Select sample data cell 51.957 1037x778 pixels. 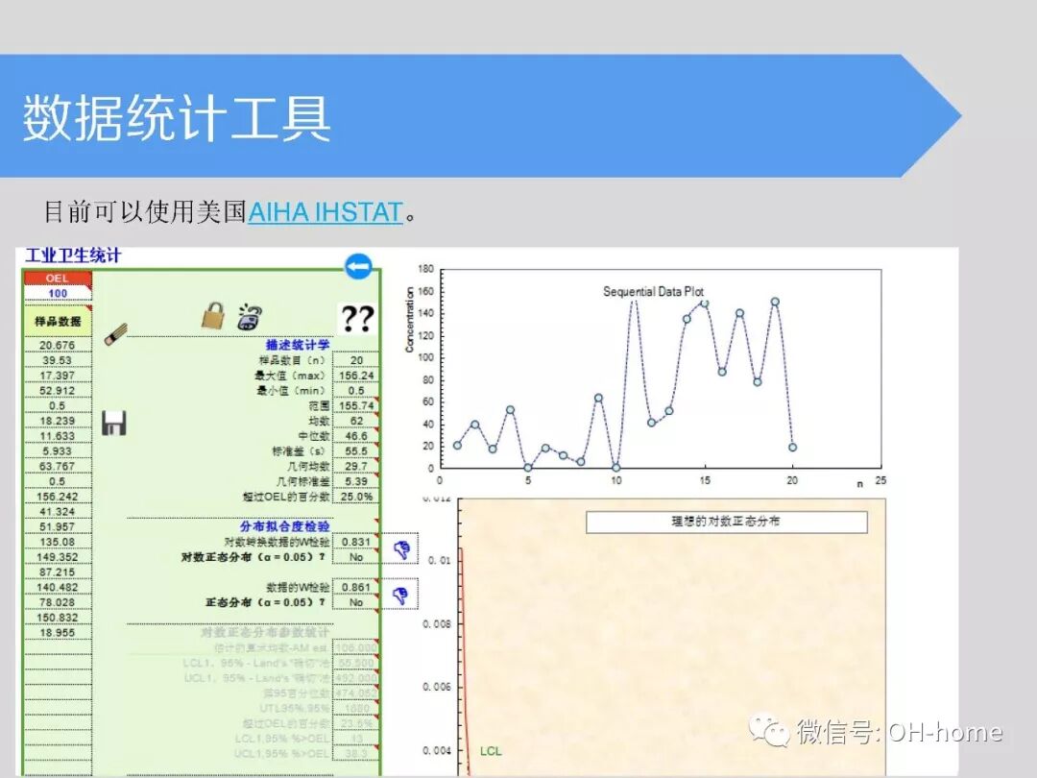pos(58,526)
